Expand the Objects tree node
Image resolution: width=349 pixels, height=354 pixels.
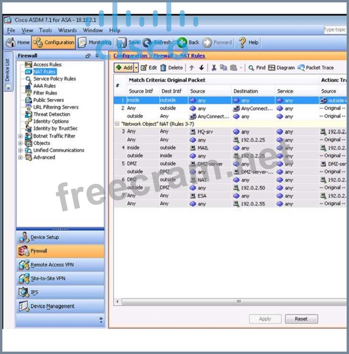[20, 143]
